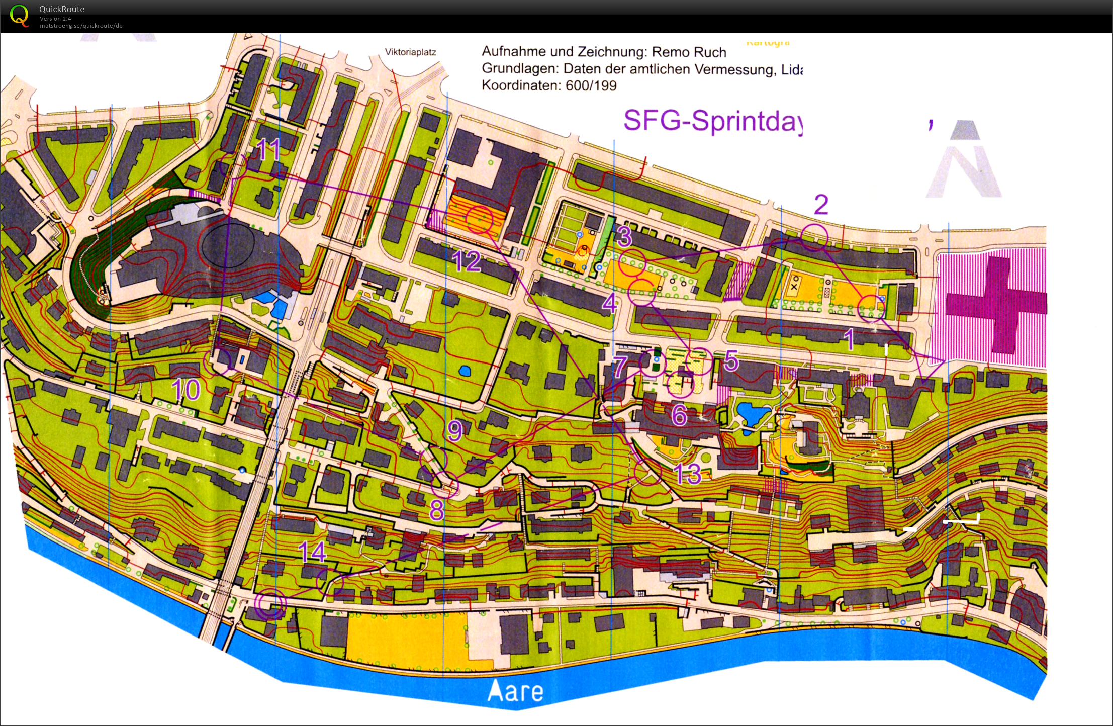Screen dimensions: 1113x726
Task: Click the QuickRoute title text
Action: 62,9
